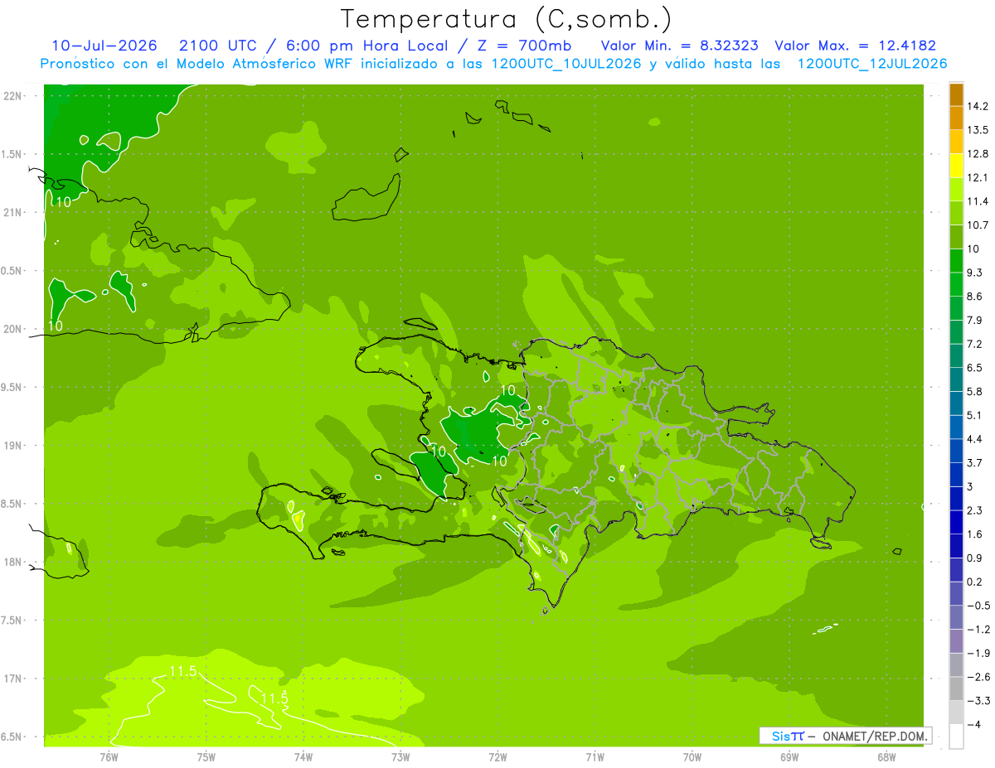Click the -0.5 legend value

978,606
